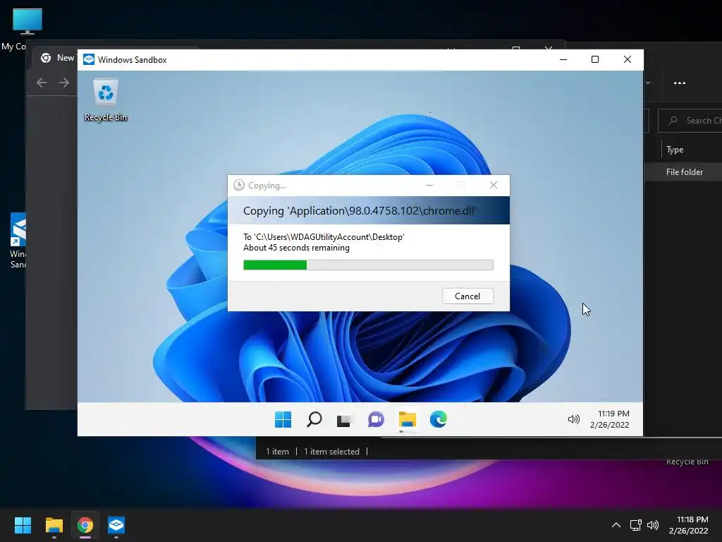The width and height of the screenshot is (722, 542).
Task: Go back in the Chrome window
Action: [42, 83]
